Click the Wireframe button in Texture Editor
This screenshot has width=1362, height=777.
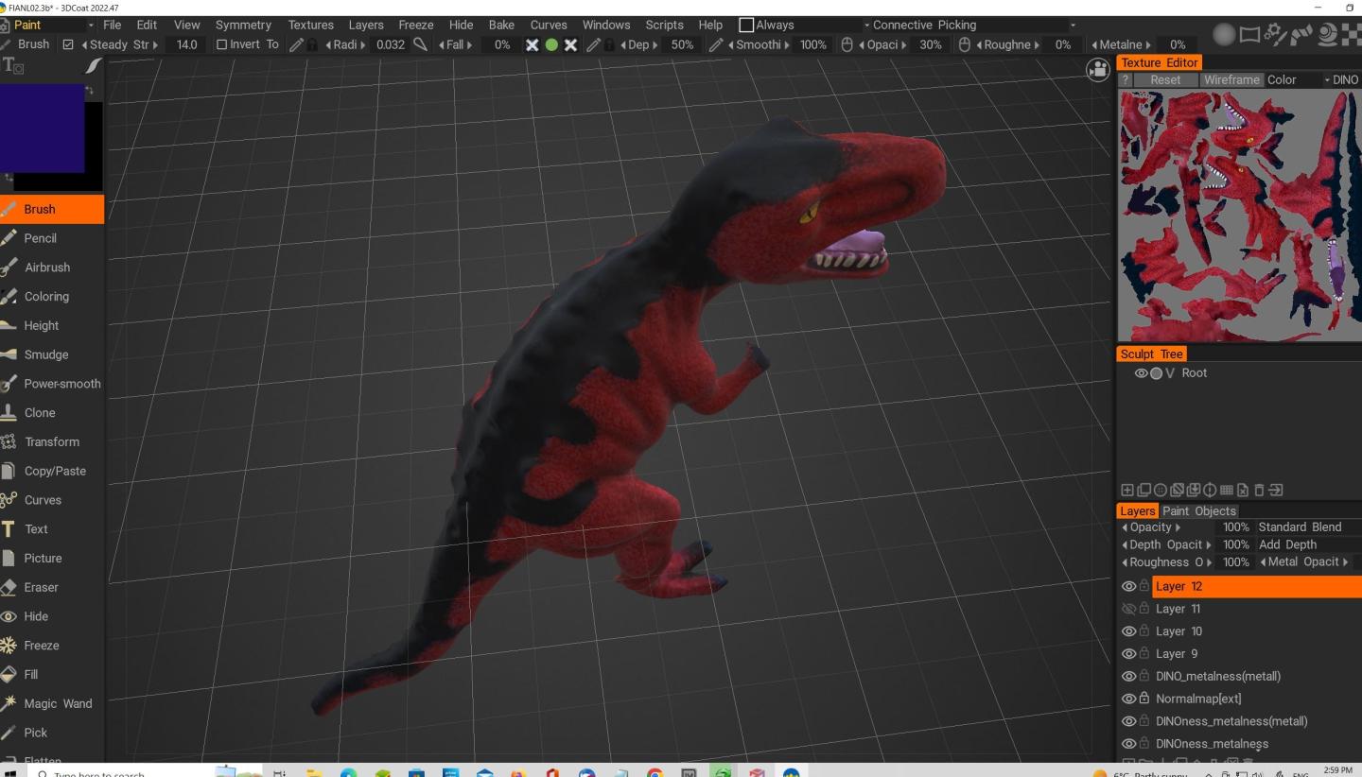coord(1231,80)
